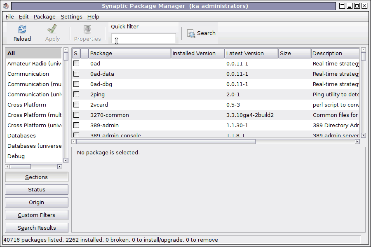Open Custom Filters view

37,215
